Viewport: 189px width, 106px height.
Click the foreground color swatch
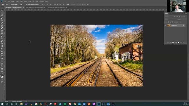1,76
